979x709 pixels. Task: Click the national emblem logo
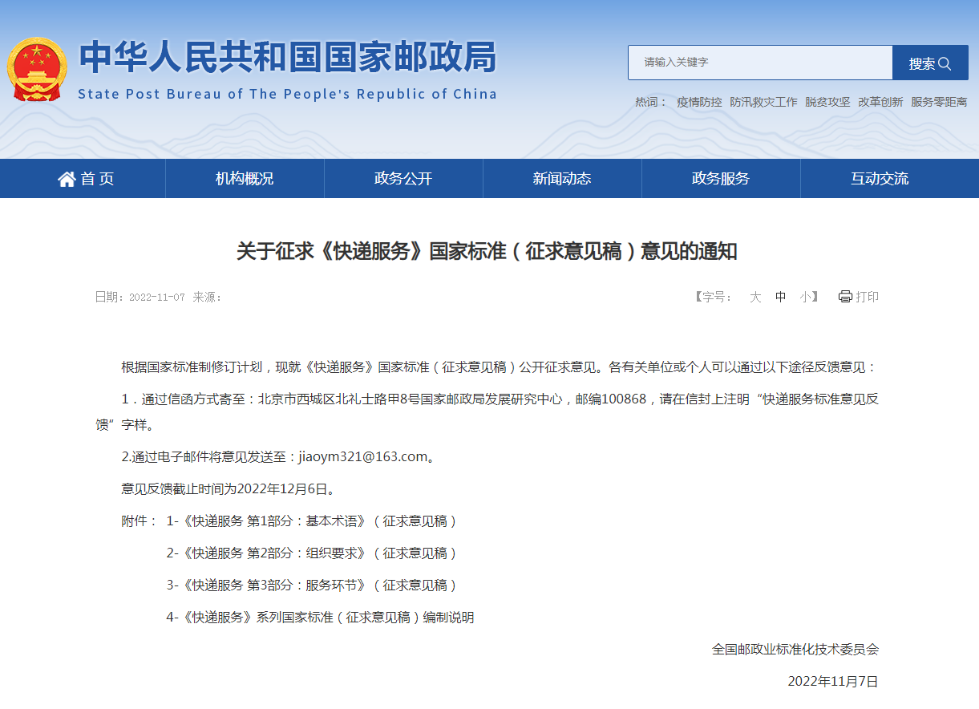point(38,69)
